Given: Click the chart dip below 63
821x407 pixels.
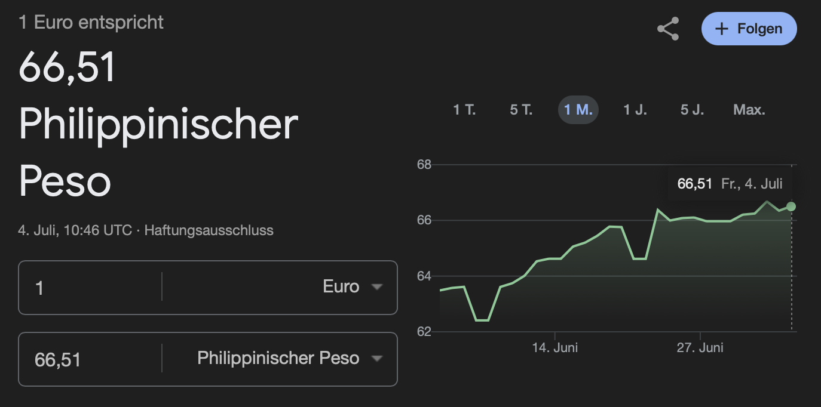Looking at the screenshot, I should pos(482,320).
